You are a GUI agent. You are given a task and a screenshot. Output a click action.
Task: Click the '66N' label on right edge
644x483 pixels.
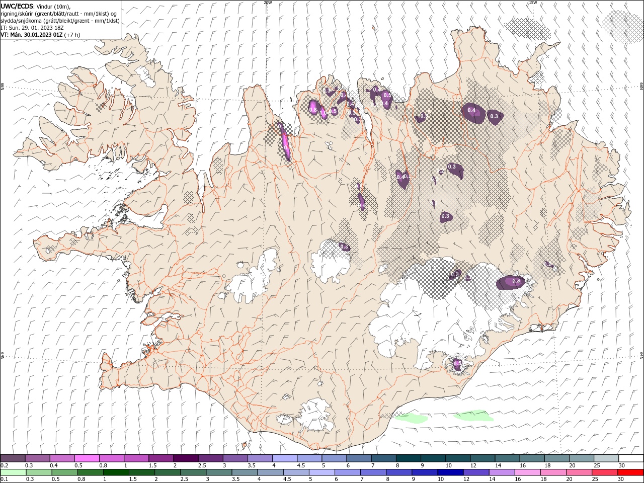(641, 87)
